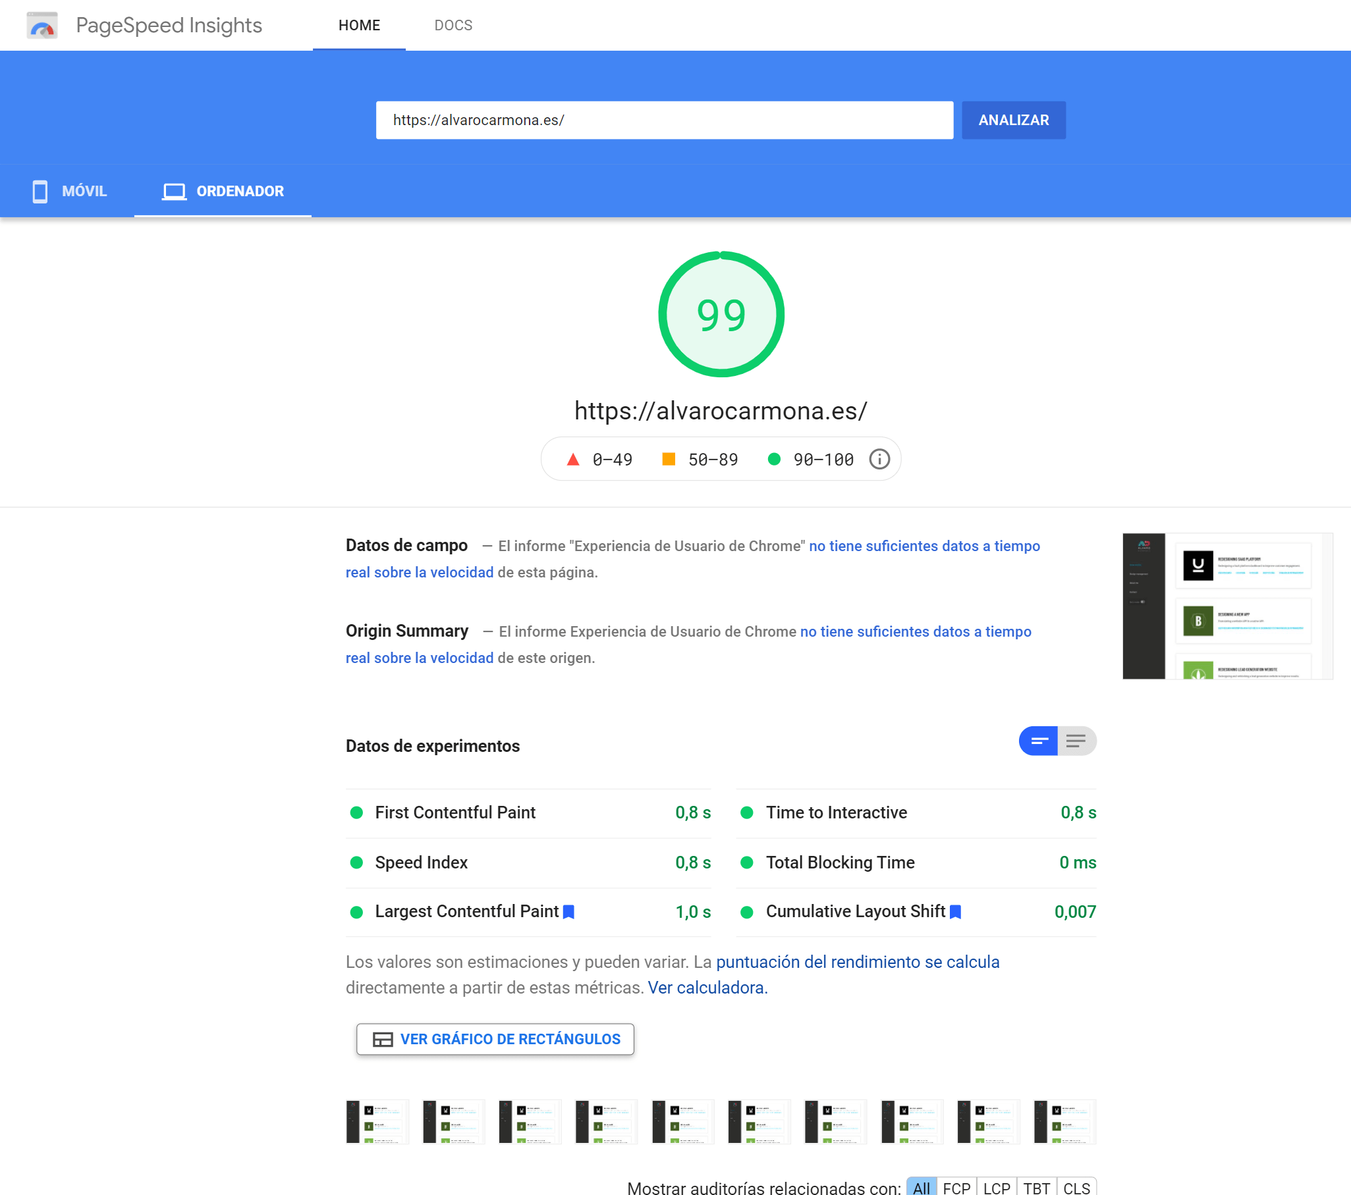This screenshot has width=1351, height=1195.
Task: Click the URL input field
Action: [663, 120]
